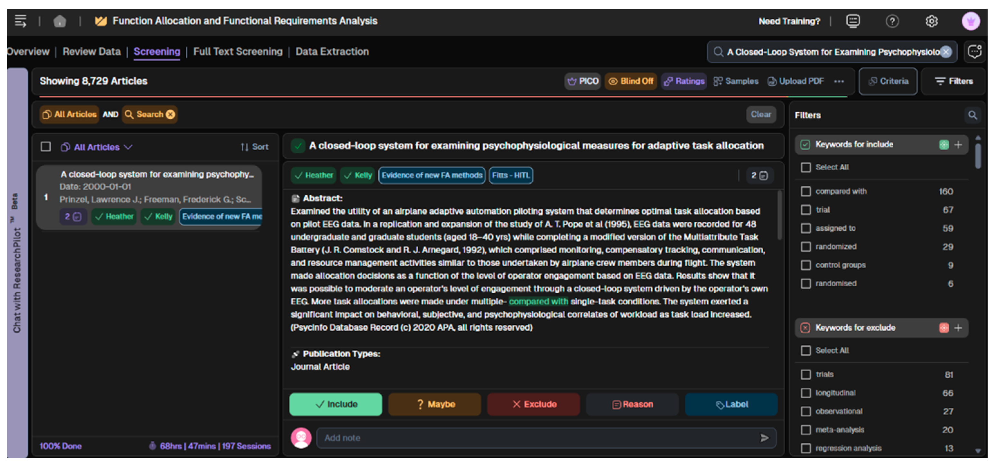Toggle Blind Off screening mode
The height and width of the screenshot is (468, 996).
click(631, 81)
